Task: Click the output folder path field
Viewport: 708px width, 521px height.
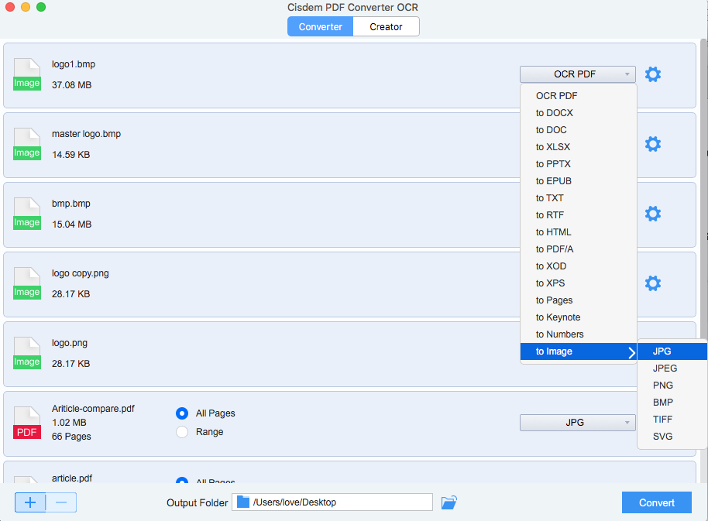Action: click(x=332, y=502)
